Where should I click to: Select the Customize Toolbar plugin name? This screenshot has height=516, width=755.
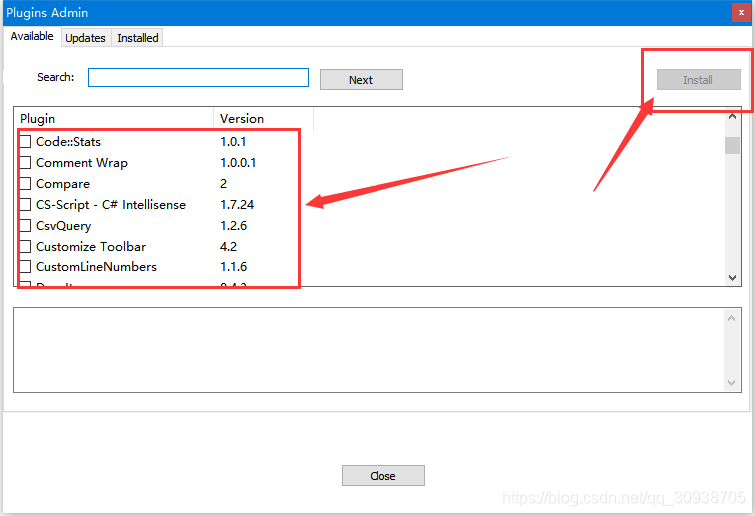pos(91,247)
